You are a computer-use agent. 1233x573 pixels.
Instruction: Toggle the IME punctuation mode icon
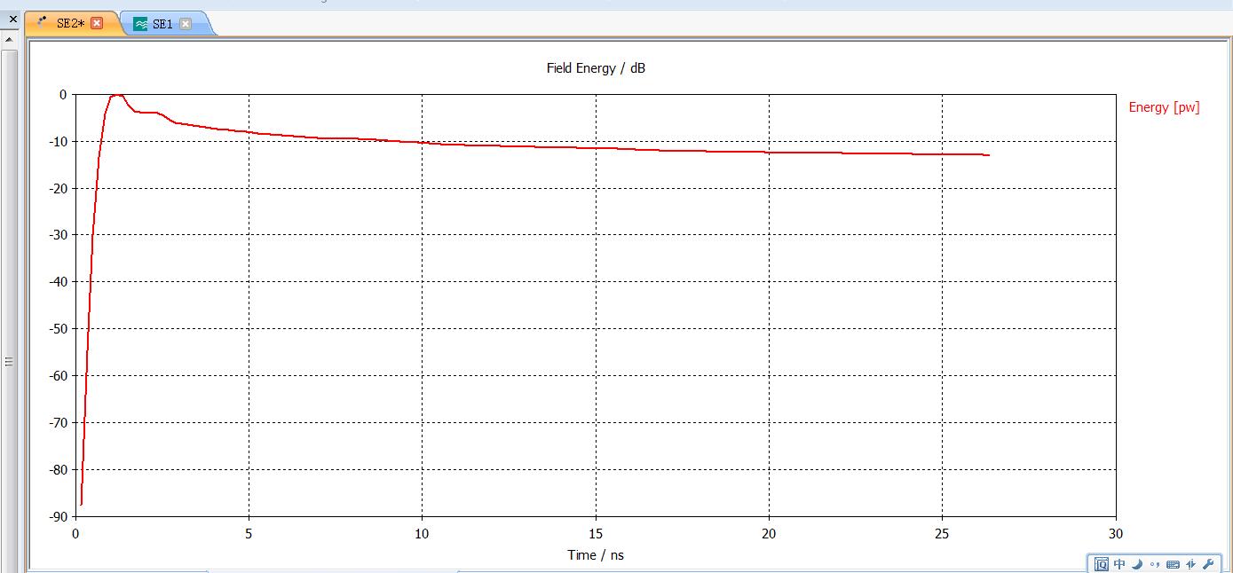pyautogui.click(x=1155, y=564)
